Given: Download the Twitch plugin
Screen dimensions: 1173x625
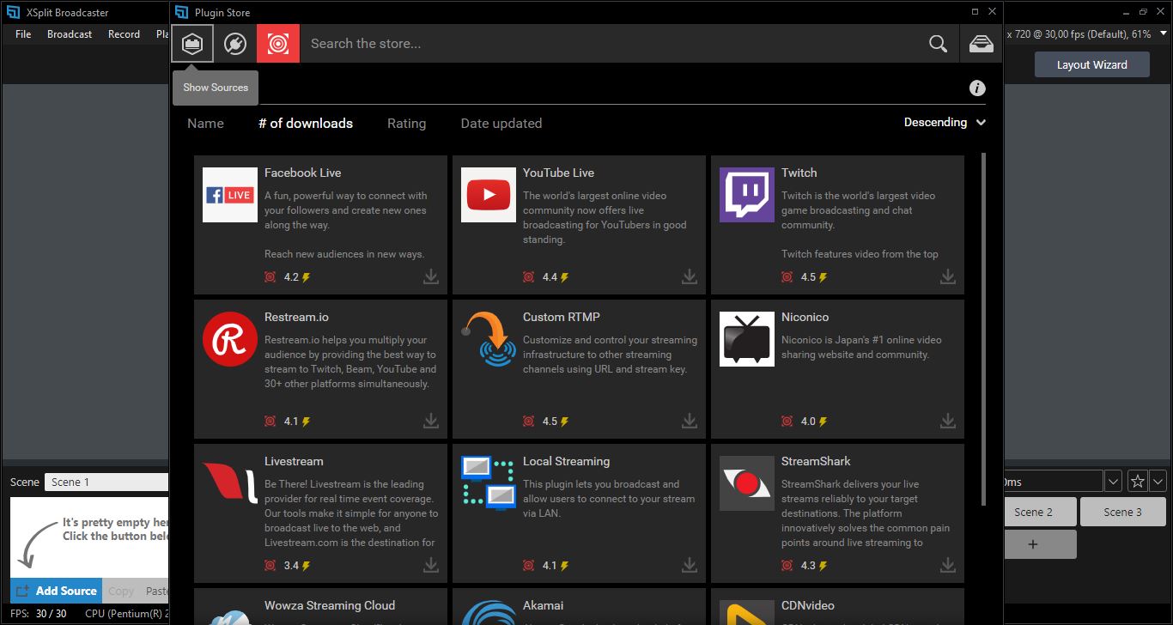Looking at the screenshot, I should (x=948, y=276).
